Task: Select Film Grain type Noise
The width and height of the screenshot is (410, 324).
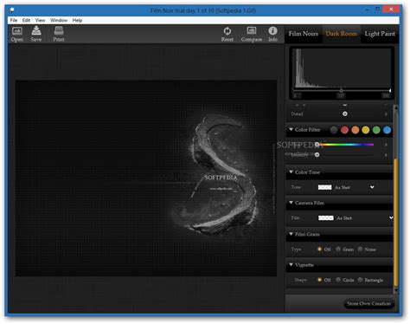Action: pyautogui.click(x=360, y=249)
